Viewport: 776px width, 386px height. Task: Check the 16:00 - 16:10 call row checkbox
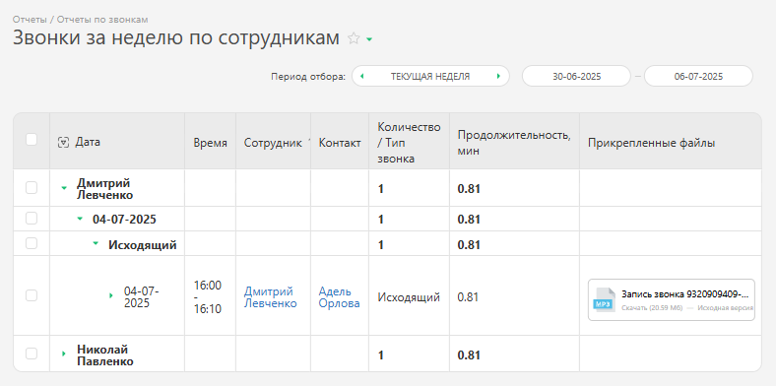click(32, 295)
